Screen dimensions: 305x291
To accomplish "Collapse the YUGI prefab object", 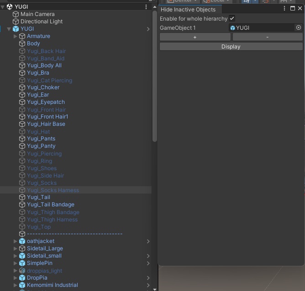I will [x=9, y=29].
